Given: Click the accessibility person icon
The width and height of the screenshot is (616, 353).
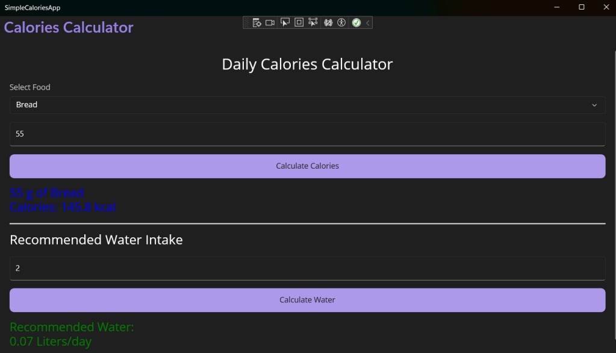Looking at the screenshot, I should click(341, 23).
